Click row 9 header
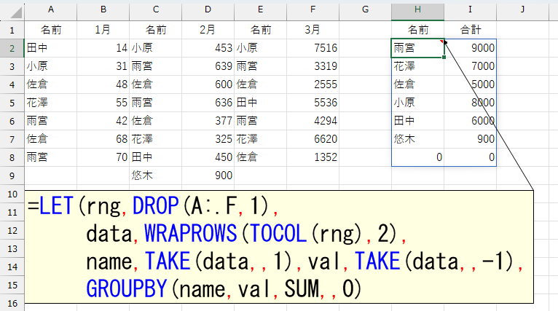The width and height of the screenshot is (558, 311). point(12,176)
